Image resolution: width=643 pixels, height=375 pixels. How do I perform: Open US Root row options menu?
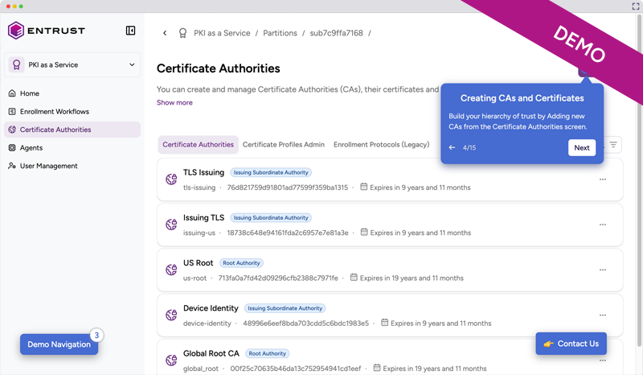(x=602, y=270)
